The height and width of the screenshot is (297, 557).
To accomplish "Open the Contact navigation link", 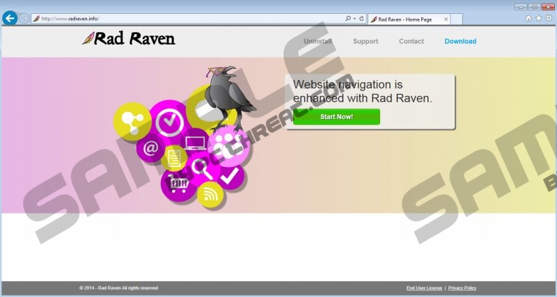I will pos(411,41).
